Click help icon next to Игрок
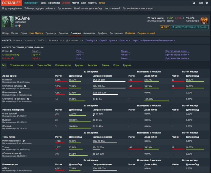 pyautogui.click(x=11, y=51)
